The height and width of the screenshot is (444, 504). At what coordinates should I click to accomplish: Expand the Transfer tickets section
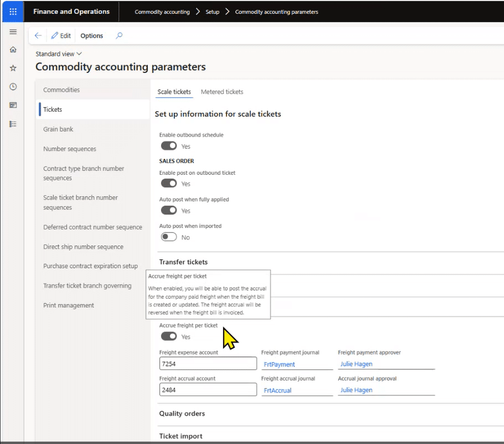(x=184, y=262)
